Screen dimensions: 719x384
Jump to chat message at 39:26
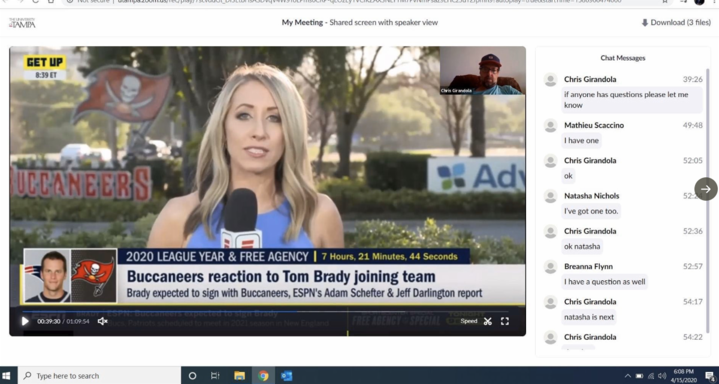click(x=692, y=80)
